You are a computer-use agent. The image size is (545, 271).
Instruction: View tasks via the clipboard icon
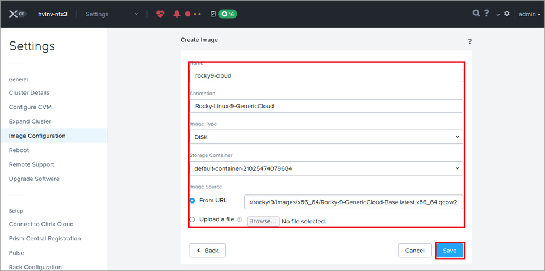pos(213,14)
